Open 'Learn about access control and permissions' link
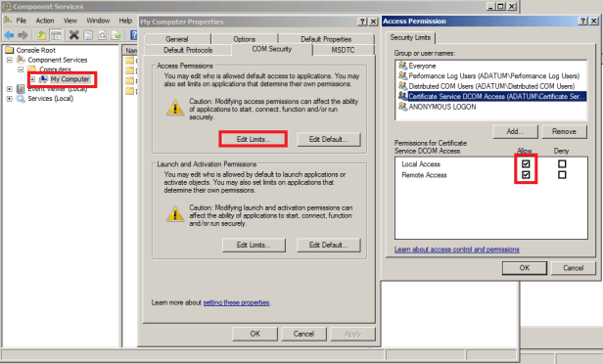Screen dimensions: 603x364 (x=457, y=250)
